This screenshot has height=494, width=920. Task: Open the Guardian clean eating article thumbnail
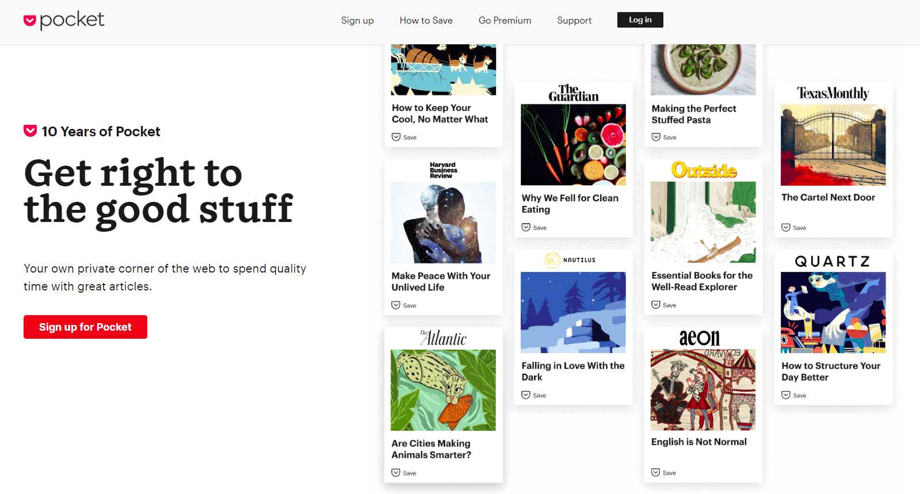573,145
